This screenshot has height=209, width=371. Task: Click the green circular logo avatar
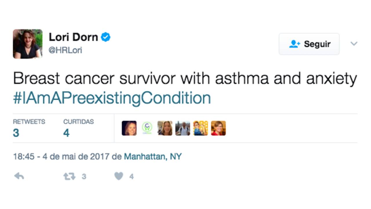pyautogui.click(x=147, y=128)
